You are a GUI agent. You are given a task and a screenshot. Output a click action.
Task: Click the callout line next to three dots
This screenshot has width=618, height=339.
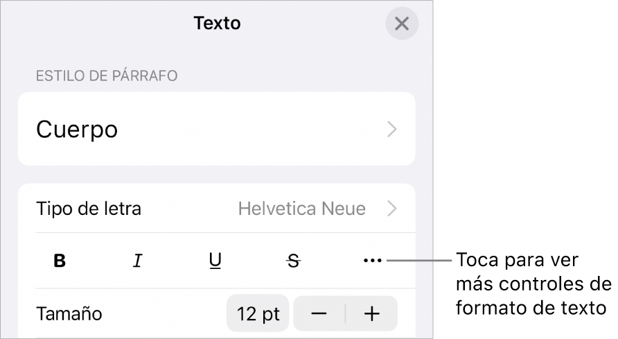[418, 261]
